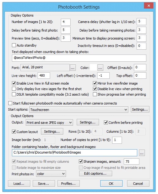
Task: Click Minimum time processing screen field
Action: coord(141,38)
